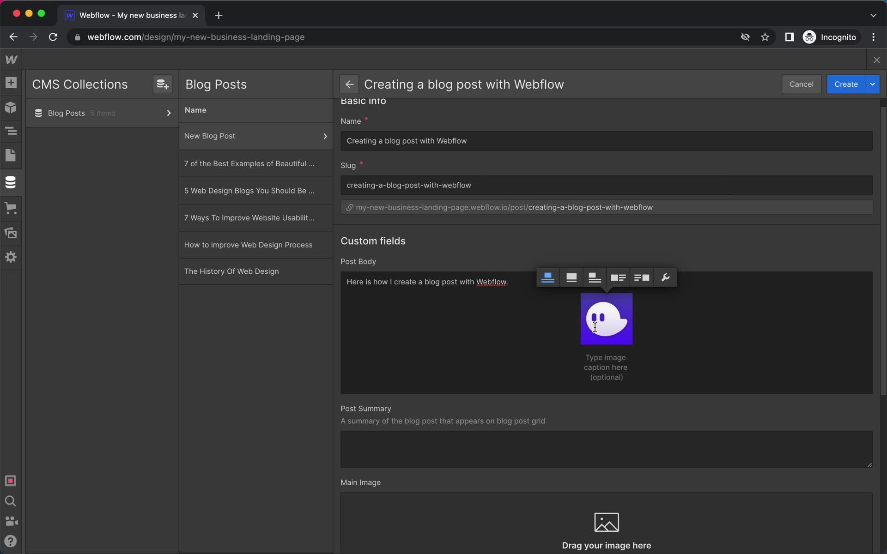Open the wrench/settings icon in text toolbar
The height and width of the screenshot is (554, 887).
pyautogui.click(x=665, y=277)
